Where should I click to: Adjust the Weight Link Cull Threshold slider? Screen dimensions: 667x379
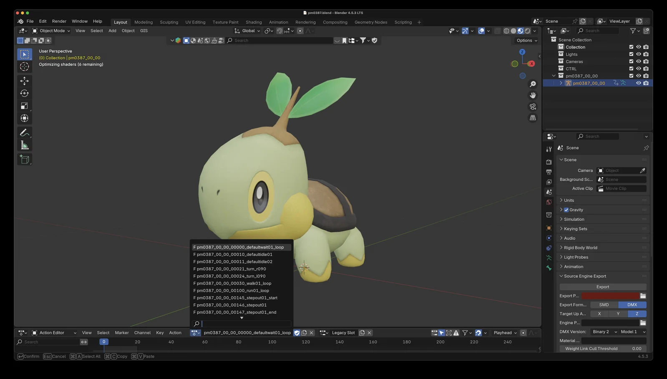click(x=603, y=349)
